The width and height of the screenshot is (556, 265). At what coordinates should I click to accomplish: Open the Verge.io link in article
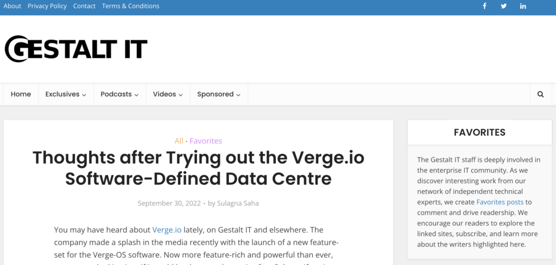[167, 230]
